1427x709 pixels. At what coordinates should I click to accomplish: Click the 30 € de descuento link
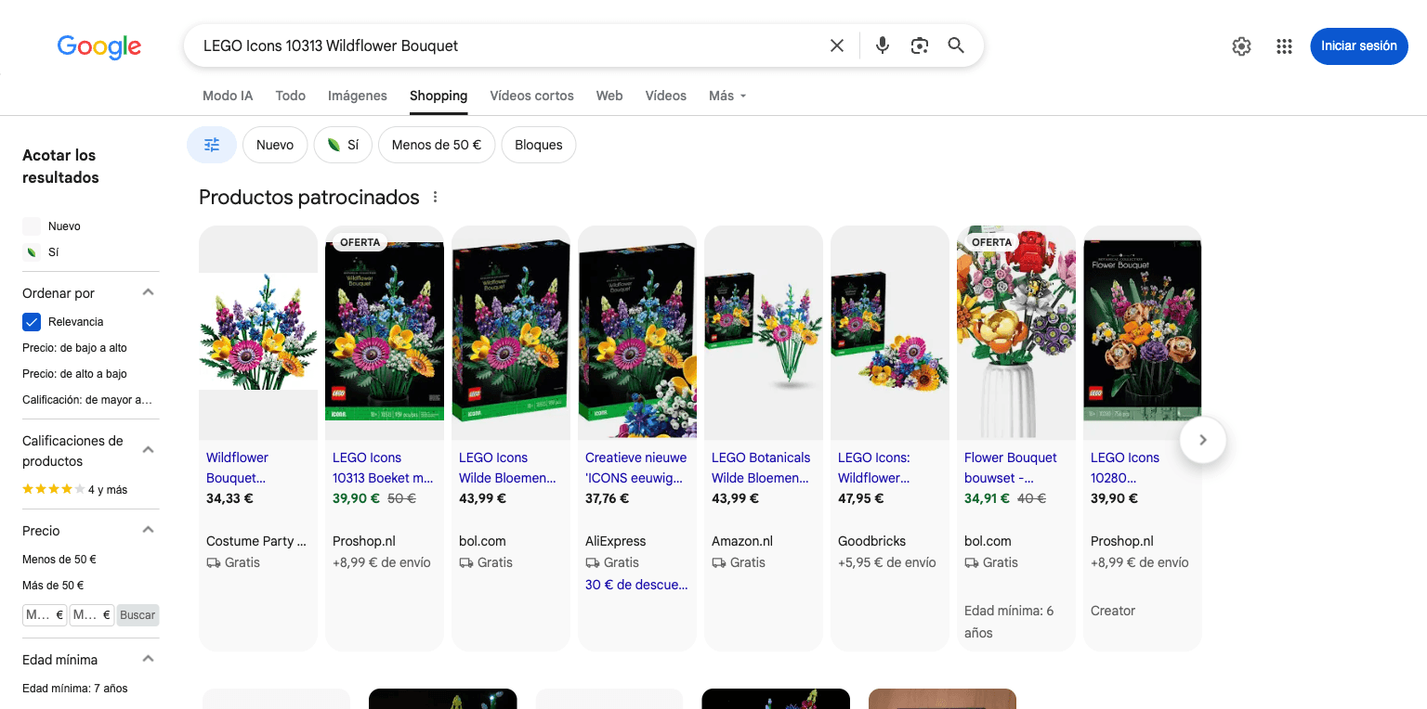pyautogui.click(x=636, y=585)
